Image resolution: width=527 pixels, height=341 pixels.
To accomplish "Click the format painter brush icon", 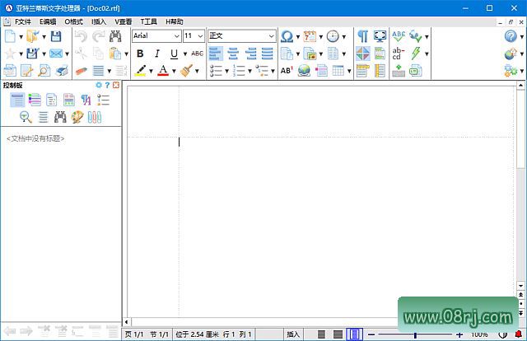I will [x=186, y=71].
